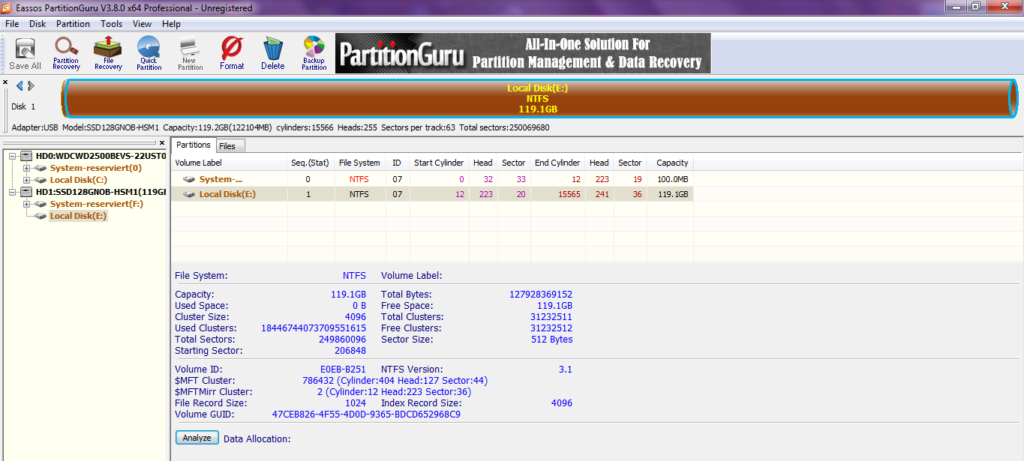Click the Delete partition trash icon
Screen dimensions: 1024x461
point(273,54)
